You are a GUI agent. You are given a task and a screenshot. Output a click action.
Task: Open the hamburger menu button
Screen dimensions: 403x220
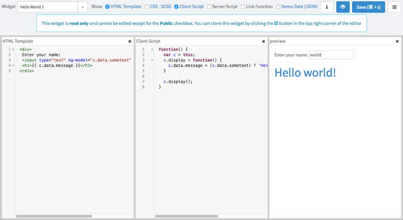tap(394, 7)
